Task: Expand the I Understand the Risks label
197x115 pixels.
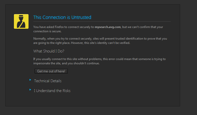Action: (x=52, y=91)
